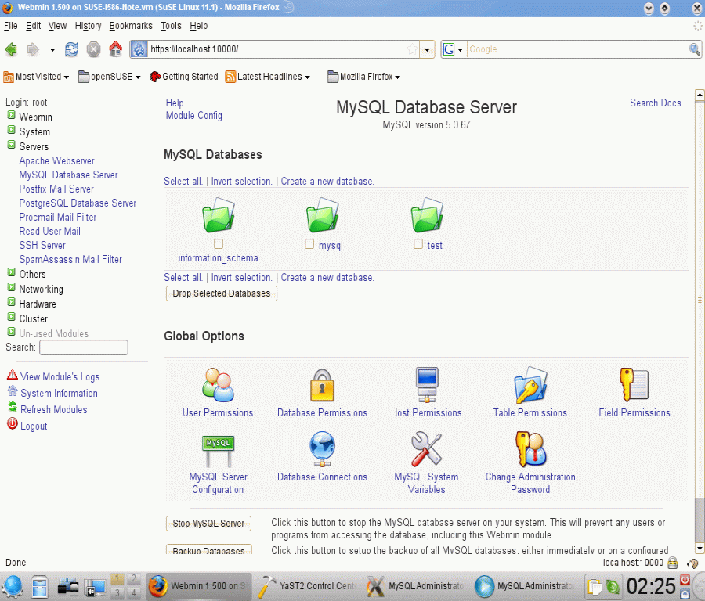Tick the information_schema database checkbox
This screenshot has height=601, width=705.
[x=219, y=244]
